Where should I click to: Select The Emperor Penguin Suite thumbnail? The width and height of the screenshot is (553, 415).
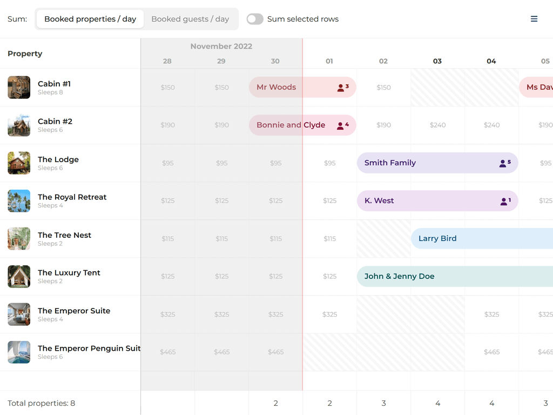19,352
